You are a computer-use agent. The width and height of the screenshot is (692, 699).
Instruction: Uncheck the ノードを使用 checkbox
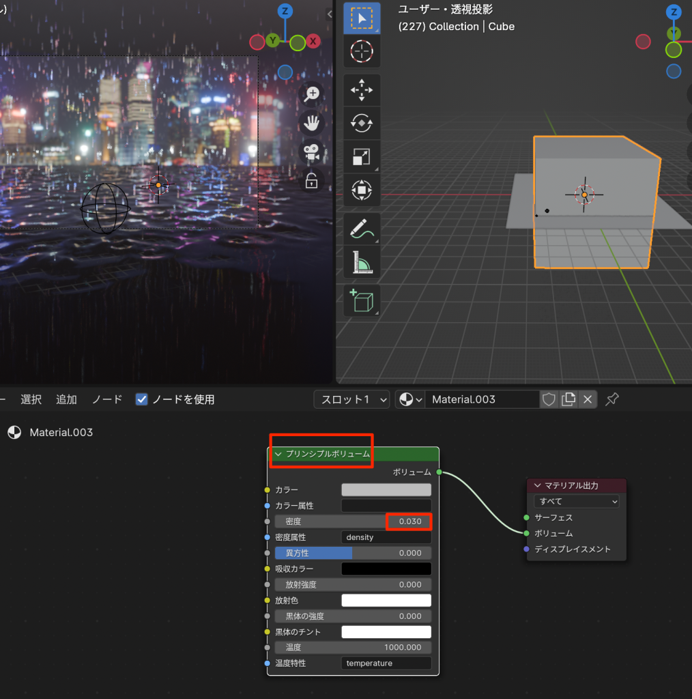pos(142,399)
